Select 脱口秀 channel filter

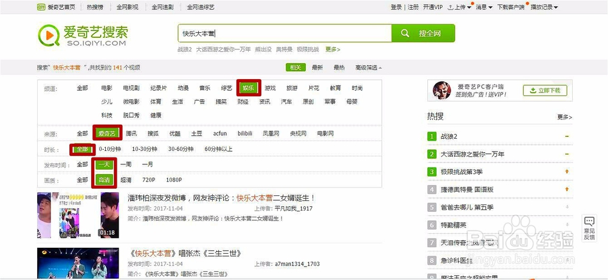click(131, 115)
